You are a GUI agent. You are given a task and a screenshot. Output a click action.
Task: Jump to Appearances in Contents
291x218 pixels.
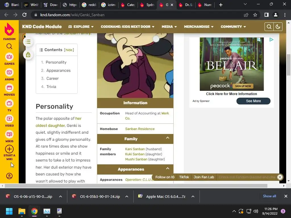click(59, 70)
